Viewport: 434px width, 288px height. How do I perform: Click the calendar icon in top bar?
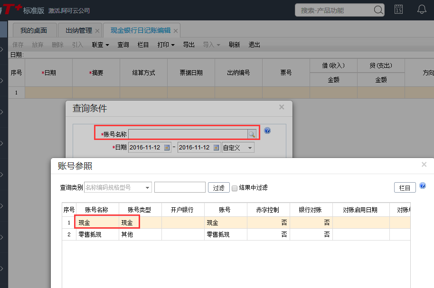(x=398, y=9)
